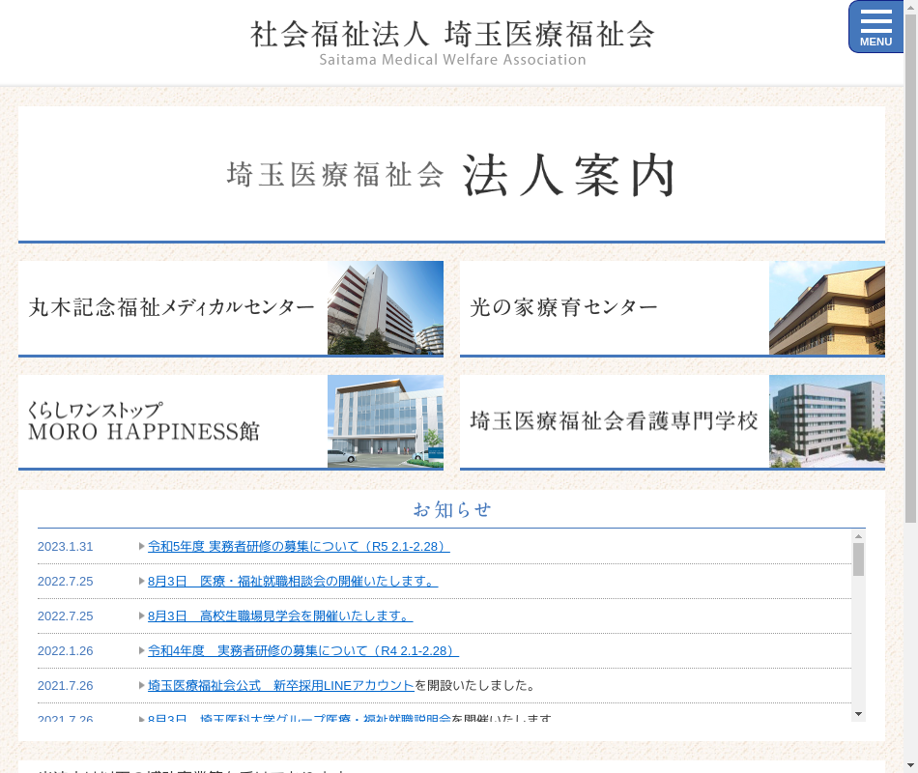Click the Saitama Medical Welfare Association subtitle
This screenshot has width=918, height=773.
coord(452,60)
